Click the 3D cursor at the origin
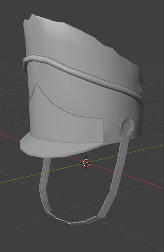Viewport: 164px width, 252px height. (x=87, y=163)
